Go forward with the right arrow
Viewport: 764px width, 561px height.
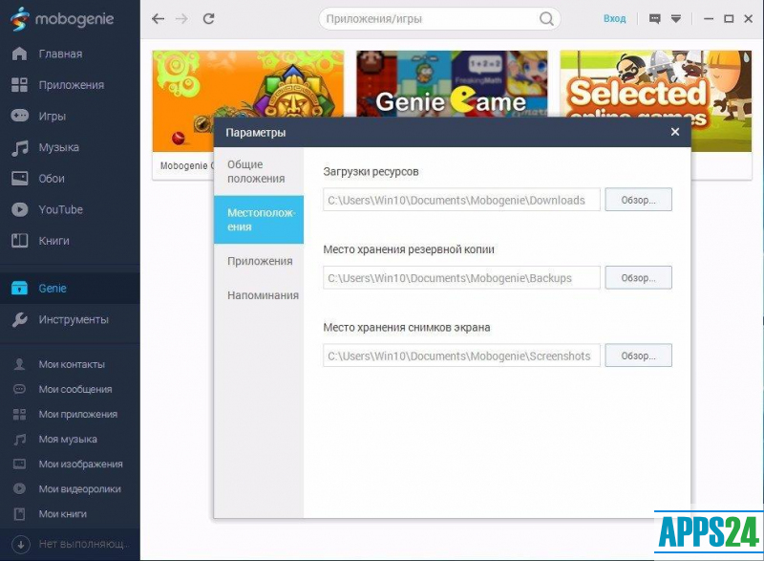click(181, 18)
